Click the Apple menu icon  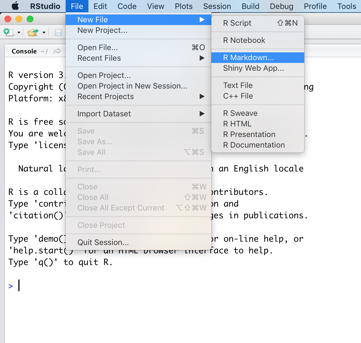(x=15, y=6)
